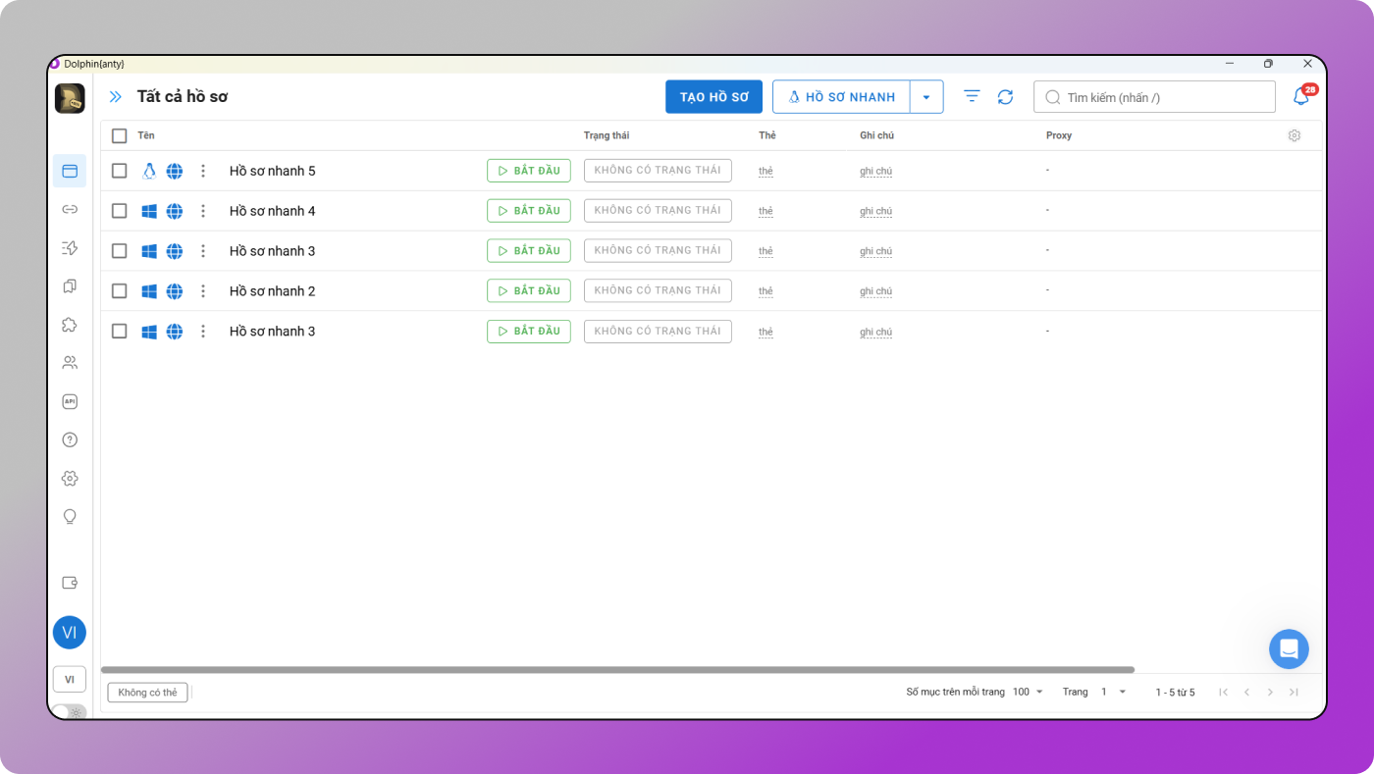This screenshot has width=1374, height=774.
Task: Tick the select-all checkbox in header
Action: pos(120,135)
